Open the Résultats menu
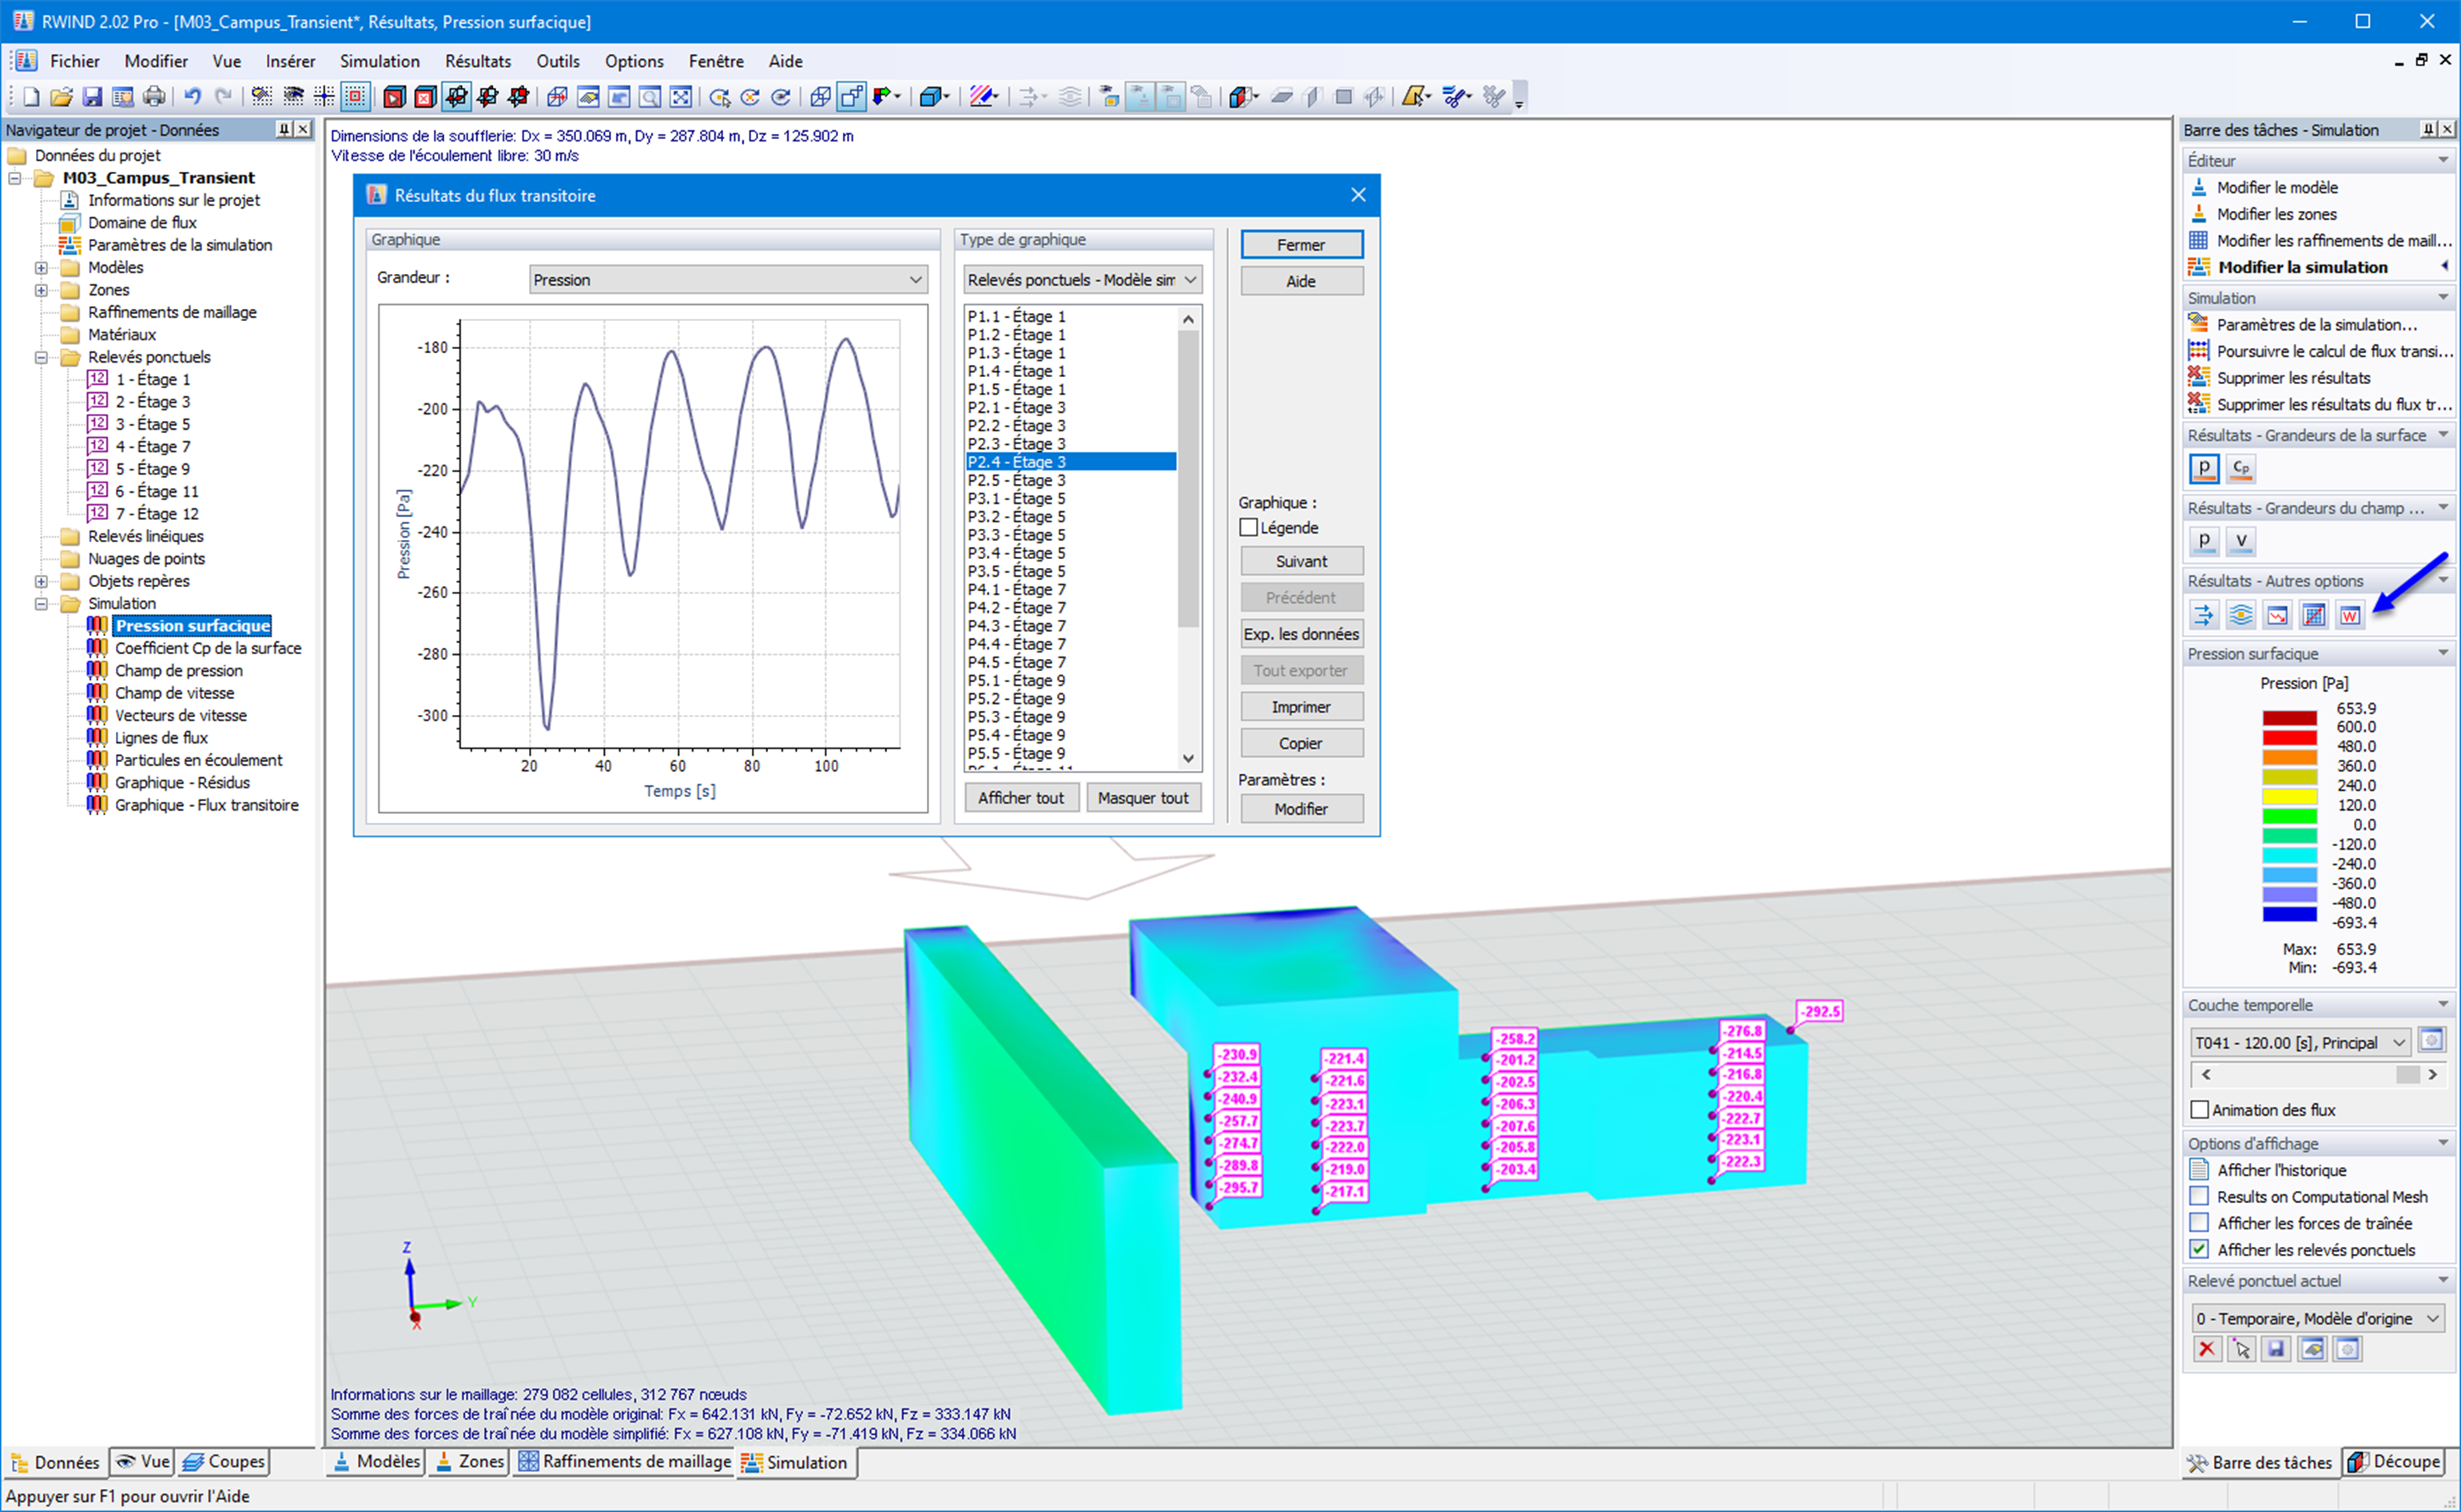2461x1512 pixels. 477,61
